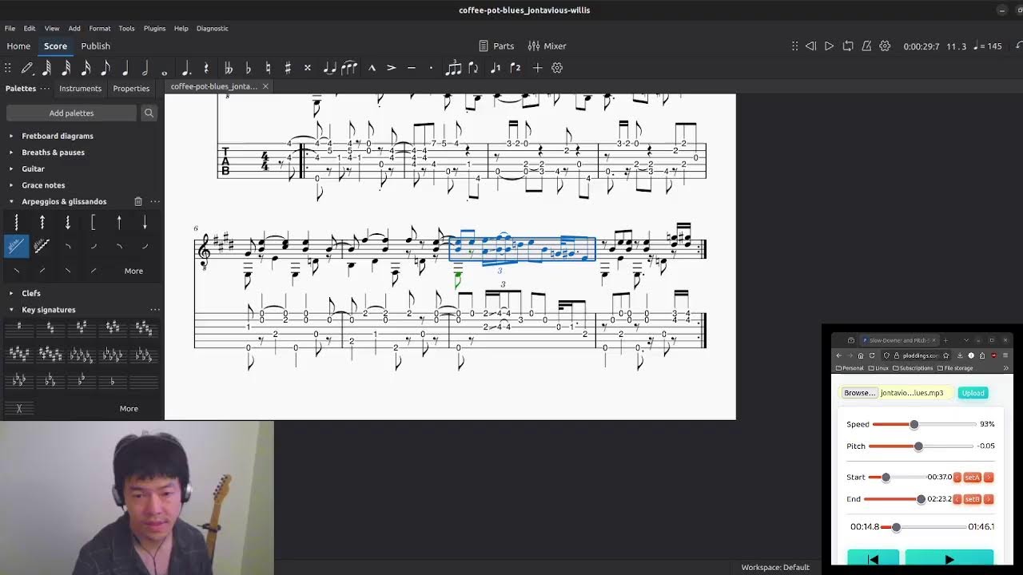The width and height of the screenshot is (1023, 575).
Task: Open the File menu
Action: pyautogui.click(x=10, y=28)
